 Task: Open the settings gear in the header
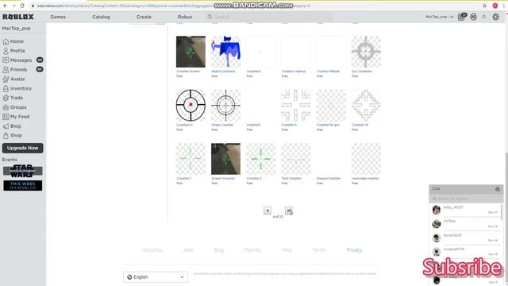[495, 17]
